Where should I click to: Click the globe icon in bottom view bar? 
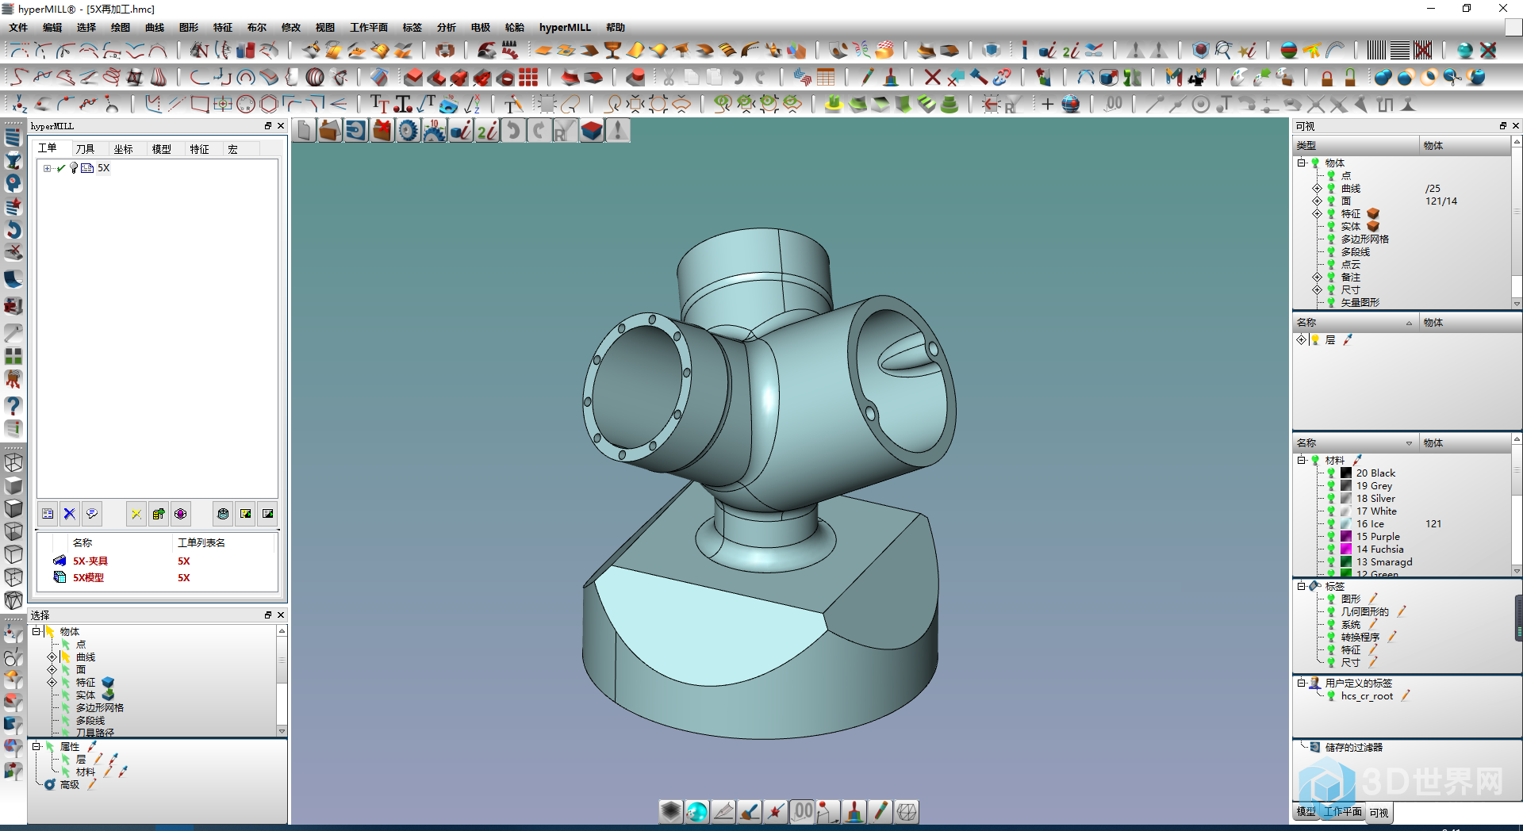(696, 811)
